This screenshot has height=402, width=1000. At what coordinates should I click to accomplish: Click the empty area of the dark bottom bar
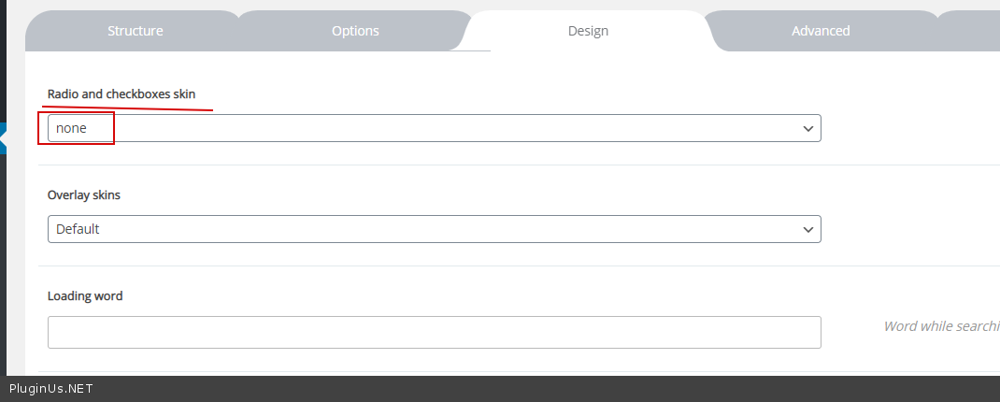(x=561, y=389)
